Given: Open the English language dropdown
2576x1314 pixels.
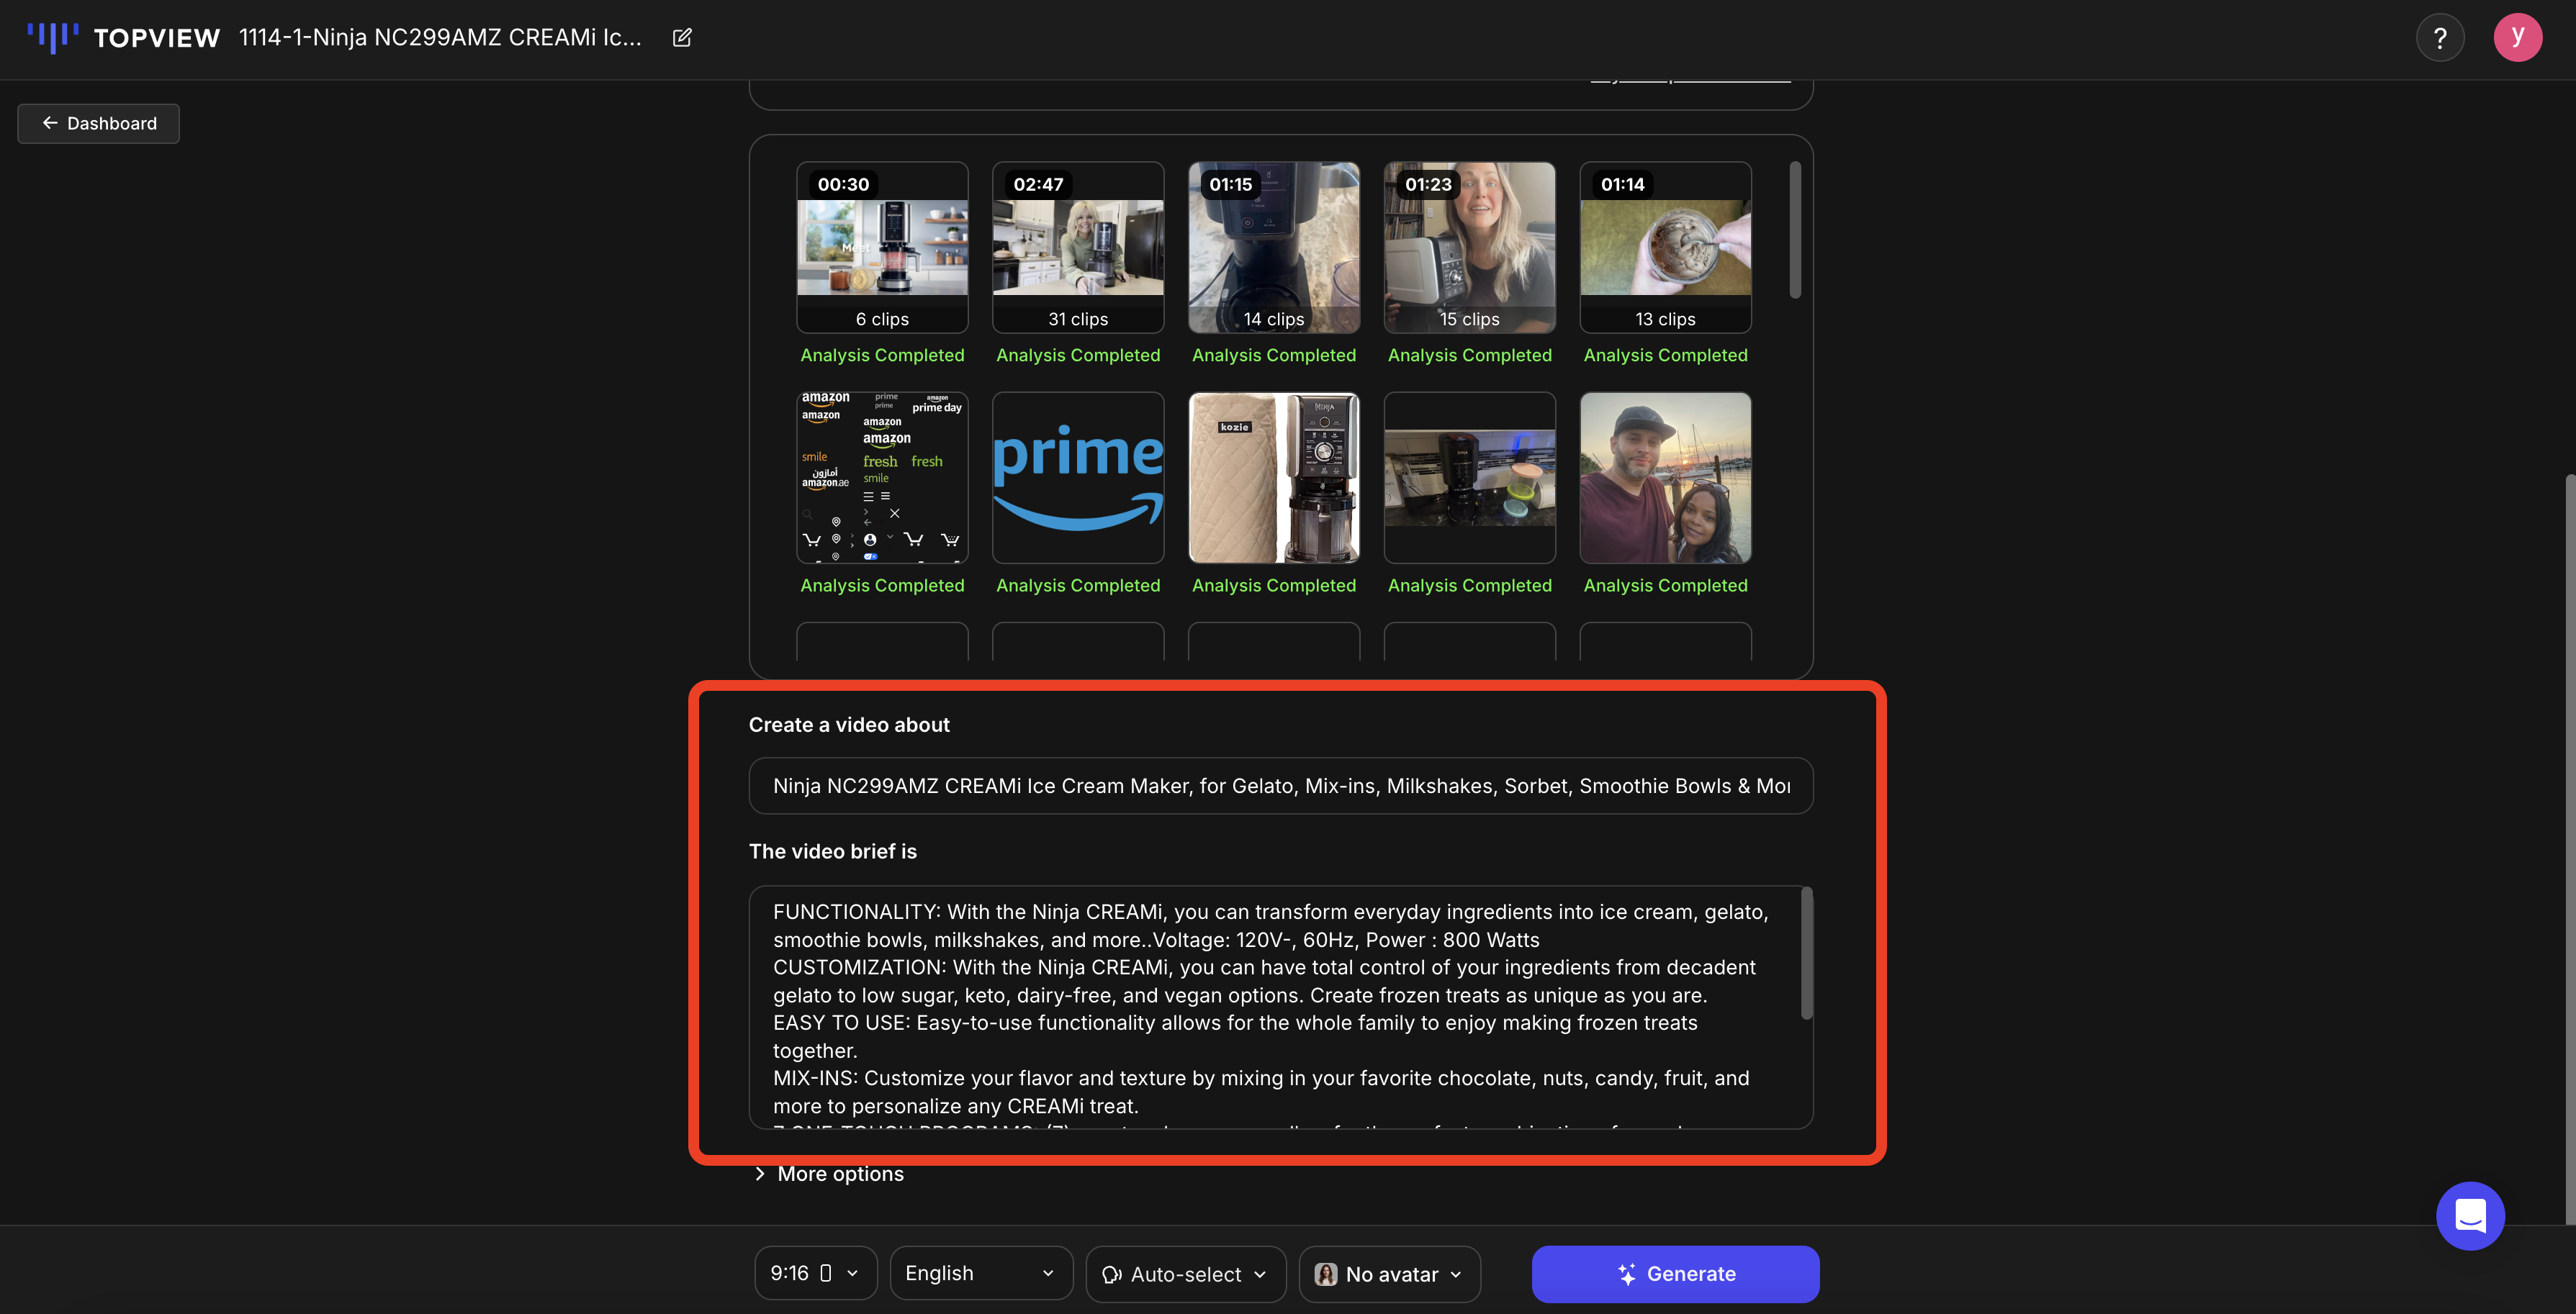Looking at the screenshot, I should point(981,1273).
